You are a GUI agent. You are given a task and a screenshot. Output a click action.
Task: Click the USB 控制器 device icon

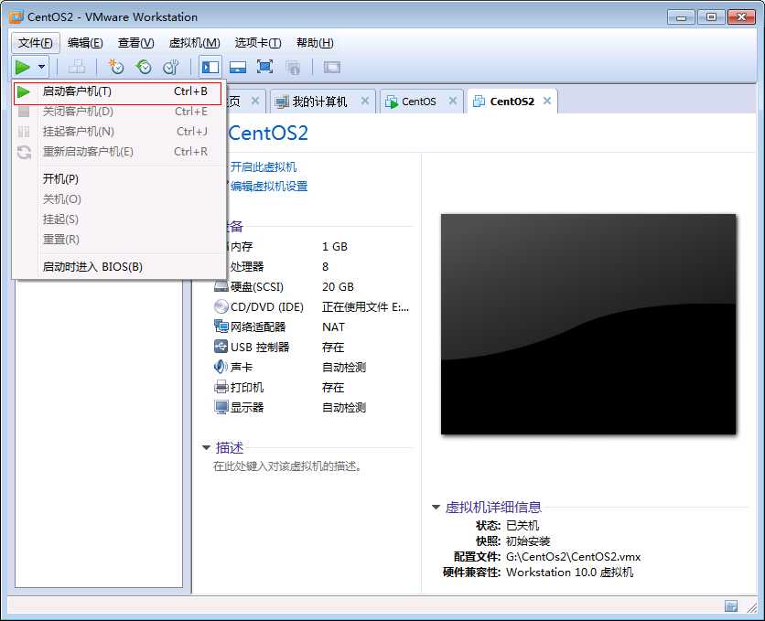coord(221,347)
